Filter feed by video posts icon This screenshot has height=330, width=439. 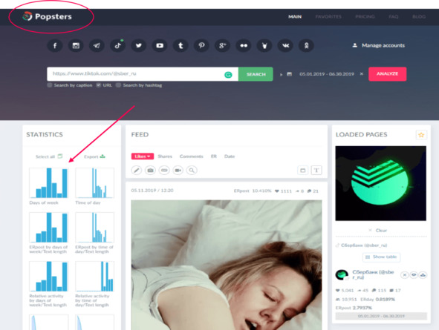(178, 170)
